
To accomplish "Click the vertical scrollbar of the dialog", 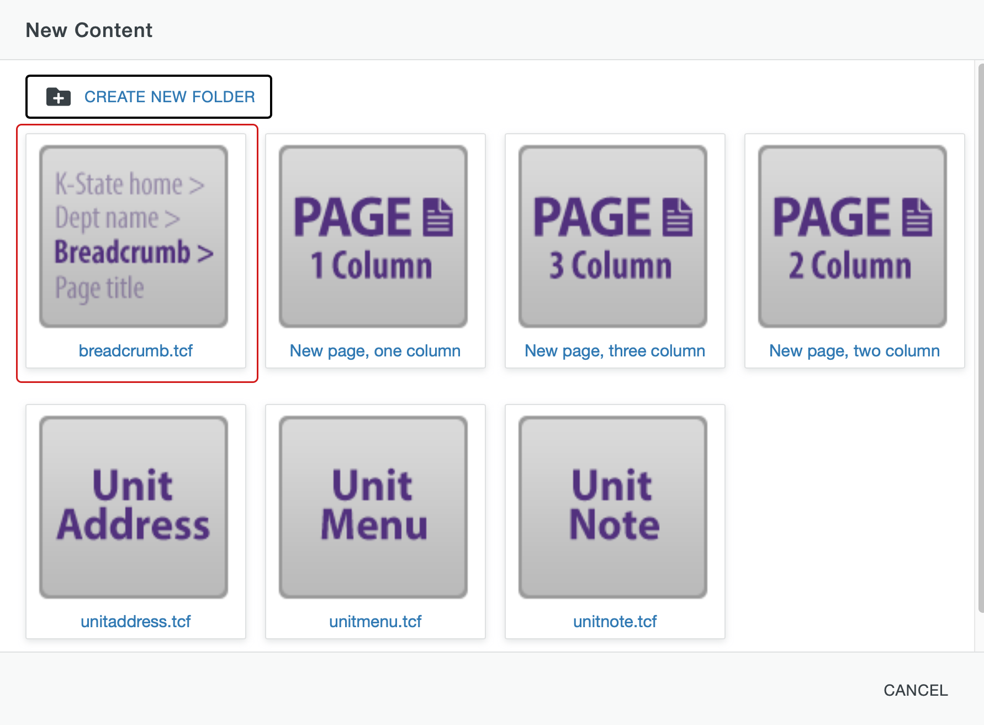I will [981, 338].
